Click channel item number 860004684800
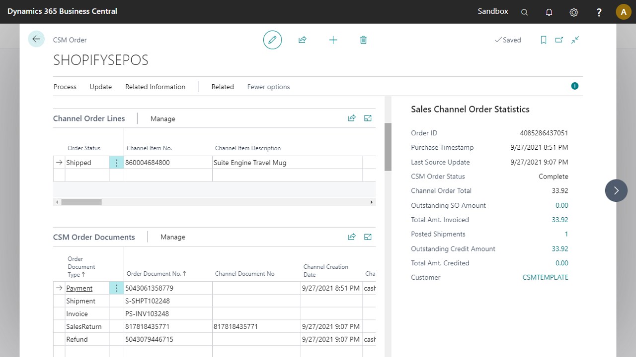 [148, 163]
